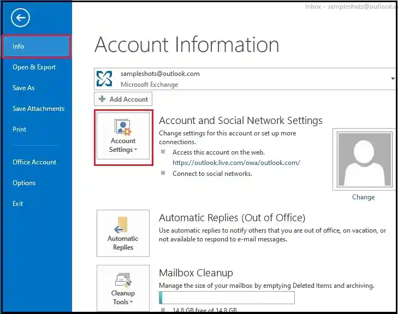
Task: Click the 'Account Information' heading
Action: (x=187, y=44)
